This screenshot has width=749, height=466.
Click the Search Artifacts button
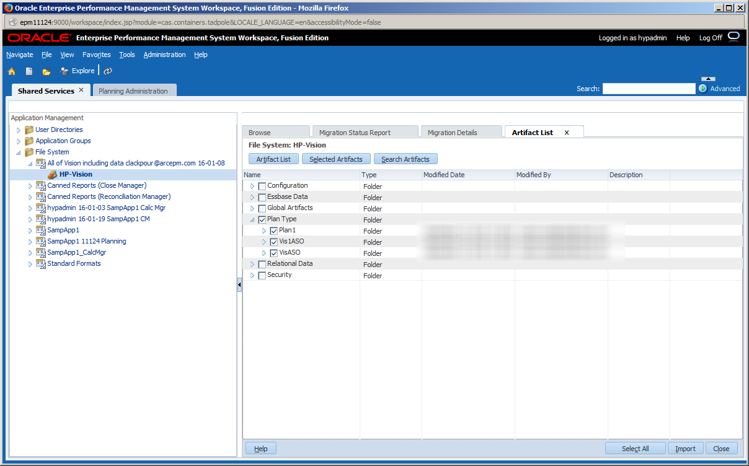(406, 159)
